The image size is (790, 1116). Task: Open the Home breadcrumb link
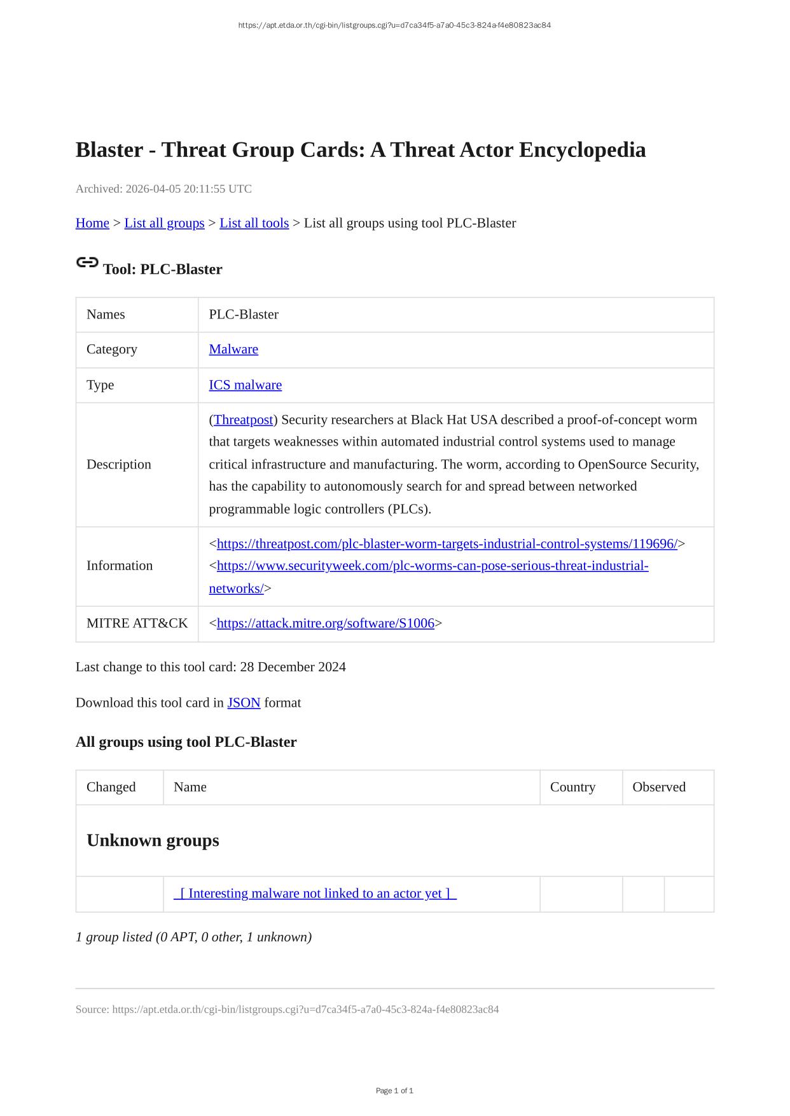click(92, 223)
